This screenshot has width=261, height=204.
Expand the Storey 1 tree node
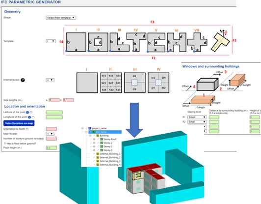pos(94,146)
